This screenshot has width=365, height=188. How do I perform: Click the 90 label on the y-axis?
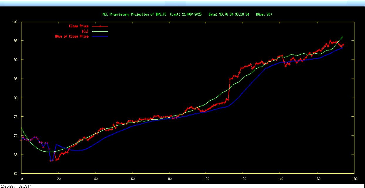(x=16, y=60)
